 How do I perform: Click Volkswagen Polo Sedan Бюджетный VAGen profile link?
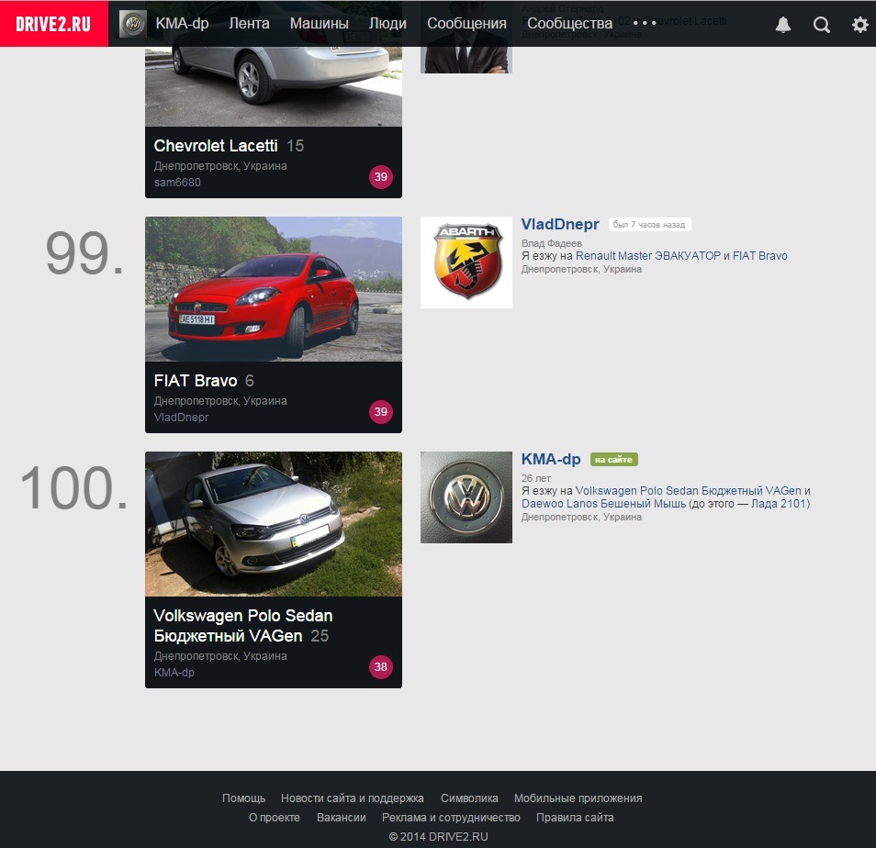pos(689,491)
